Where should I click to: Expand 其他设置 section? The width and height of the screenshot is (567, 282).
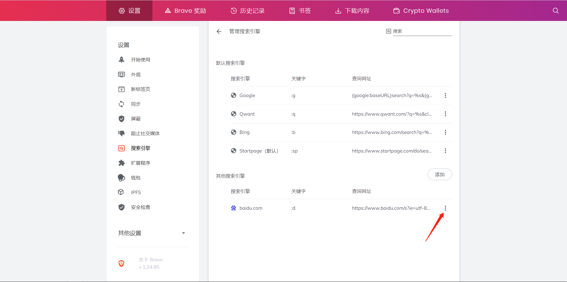[x=153, y=233]
